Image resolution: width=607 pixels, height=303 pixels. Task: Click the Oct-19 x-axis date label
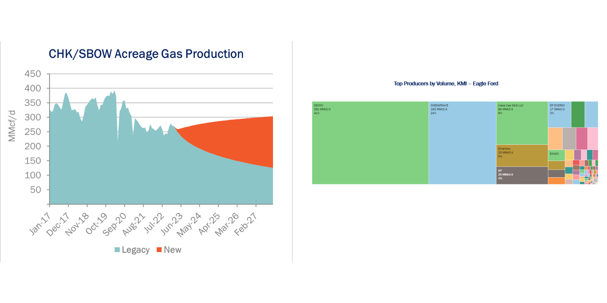(96, 224)
